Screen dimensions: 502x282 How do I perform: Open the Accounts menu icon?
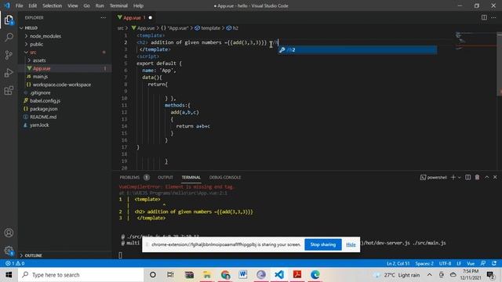tap(9, 233)
